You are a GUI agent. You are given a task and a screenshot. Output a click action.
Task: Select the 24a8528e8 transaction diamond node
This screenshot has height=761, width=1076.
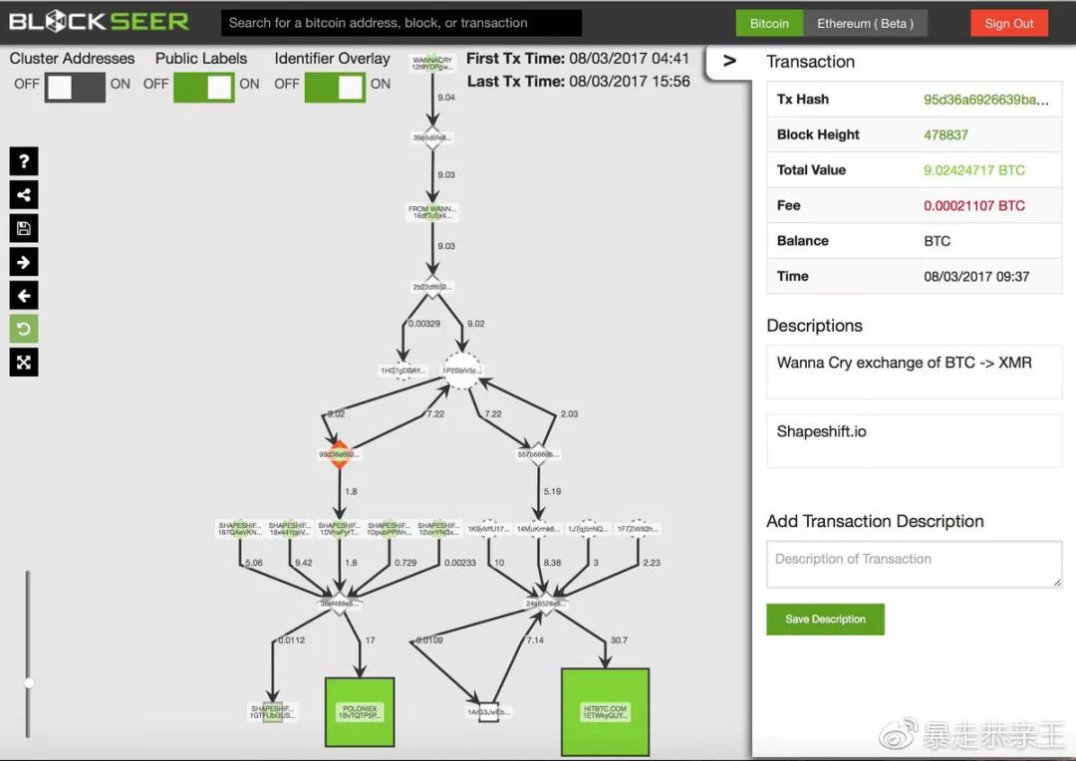(545, 604)
